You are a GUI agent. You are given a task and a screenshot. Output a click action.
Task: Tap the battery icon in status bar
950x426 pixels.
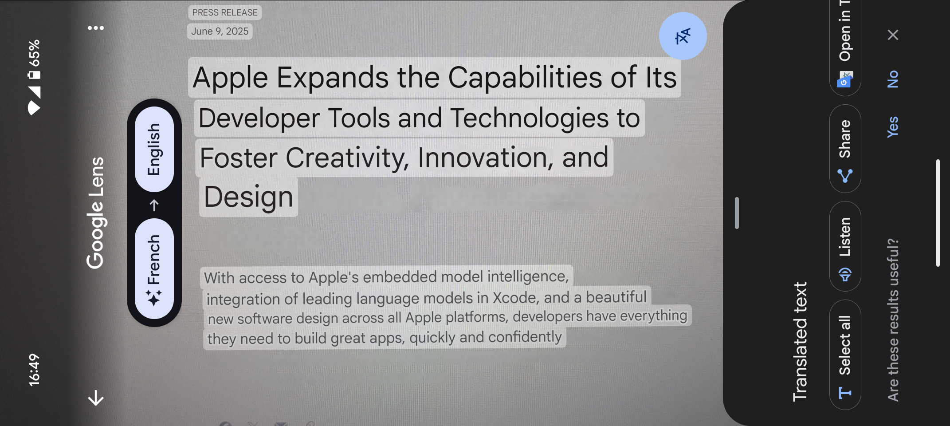tap(34, 74)
